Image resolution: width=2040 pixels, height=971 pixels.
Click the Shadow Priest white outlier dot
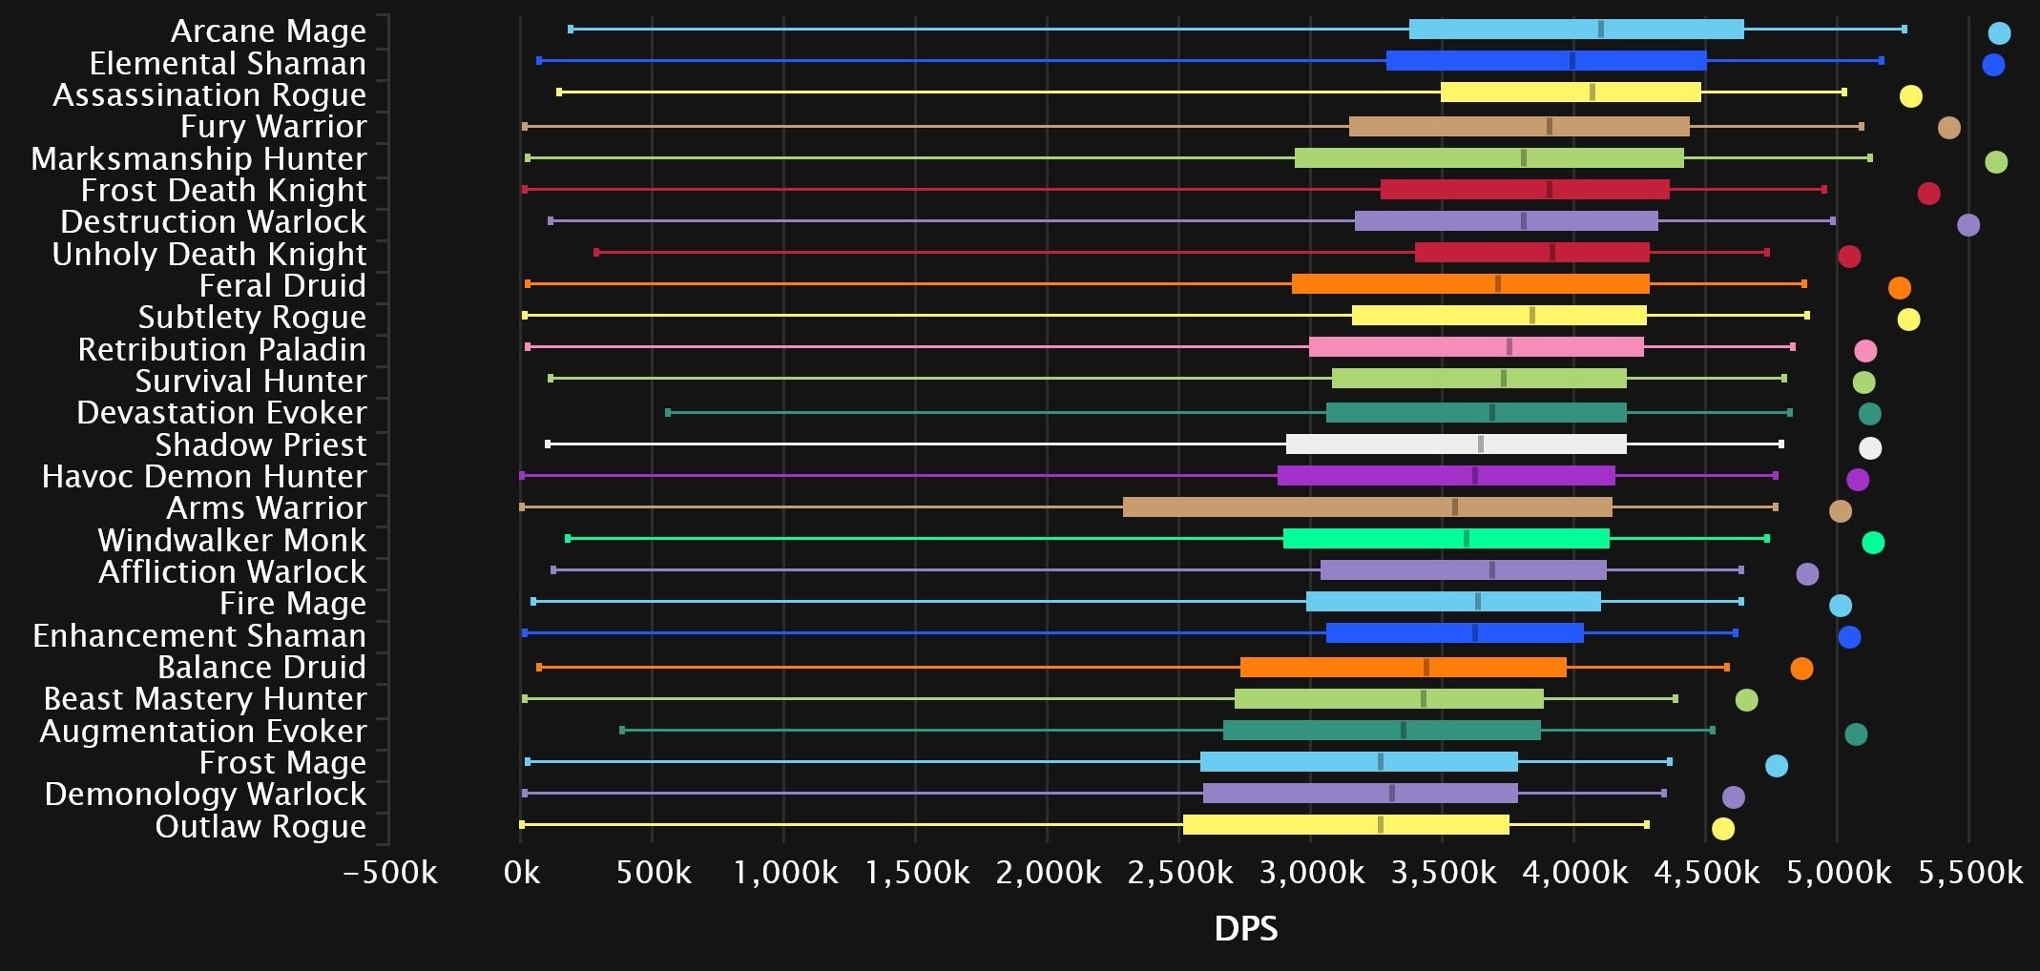tap(1870, 448)
